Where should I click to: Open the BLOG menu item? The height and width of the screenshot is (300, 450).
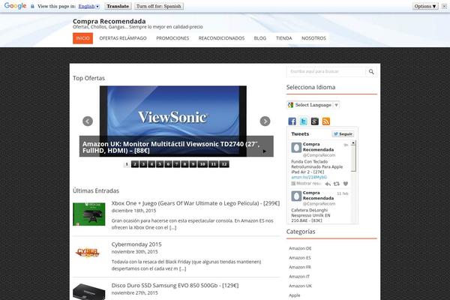[260, 38]
